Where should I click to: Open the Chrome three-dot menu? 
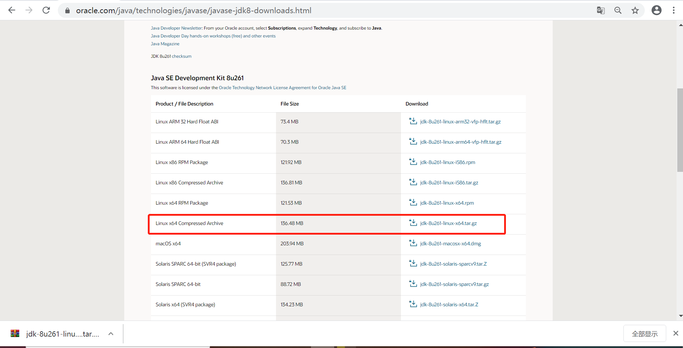point(674,10)
